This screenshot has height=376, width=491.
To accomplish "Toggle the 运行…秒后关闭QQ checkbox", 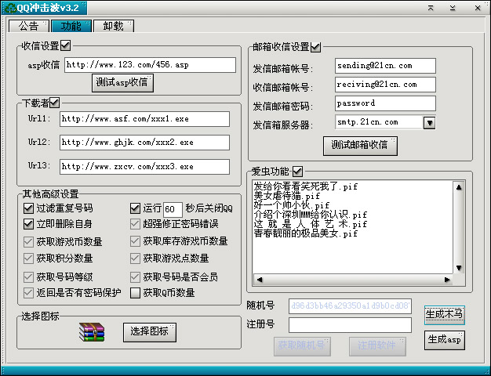I will coord(135,208).
